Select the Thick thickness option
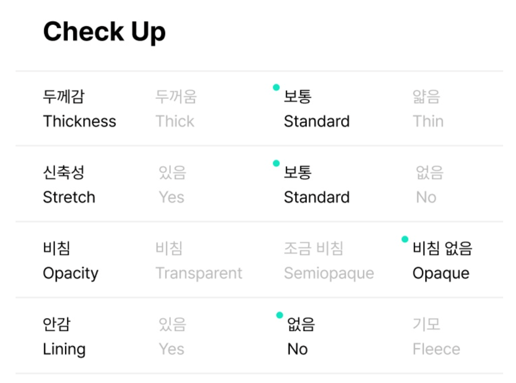Screen dimensions: 516x383 click(175, 109)
